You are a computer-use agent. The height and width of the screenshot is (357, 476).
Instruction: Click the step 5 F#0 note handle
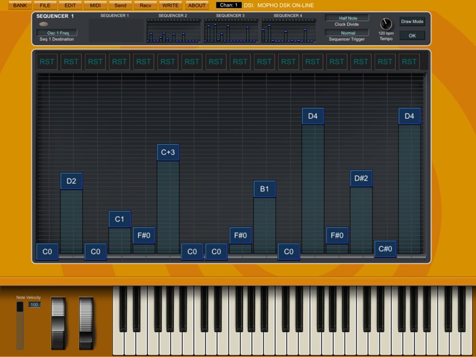point(143,235)
